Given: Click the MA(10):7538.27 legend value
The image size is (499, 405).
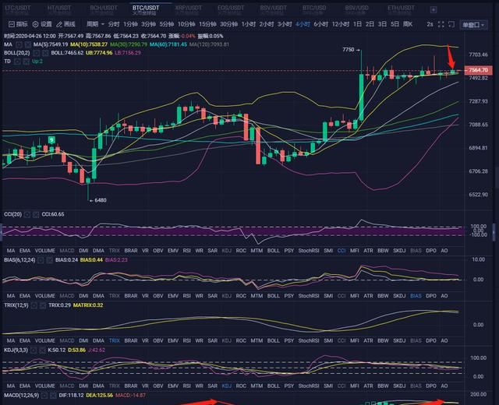Looking at the screenshot, I should click(89, 44).
